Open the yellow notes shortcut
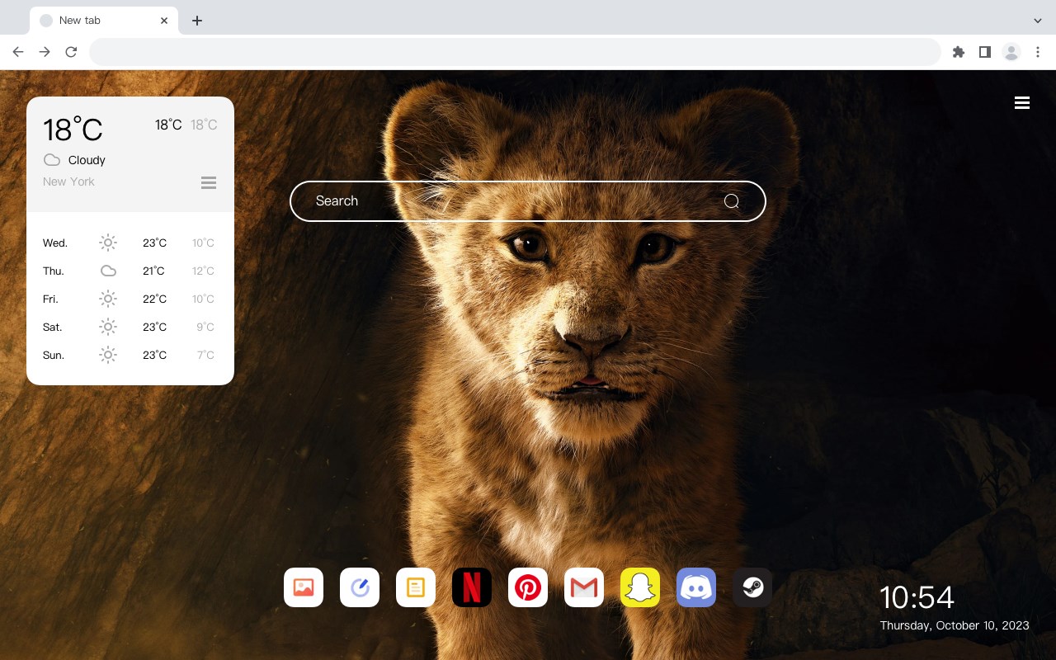1056x660 pixels. [416, 587]
